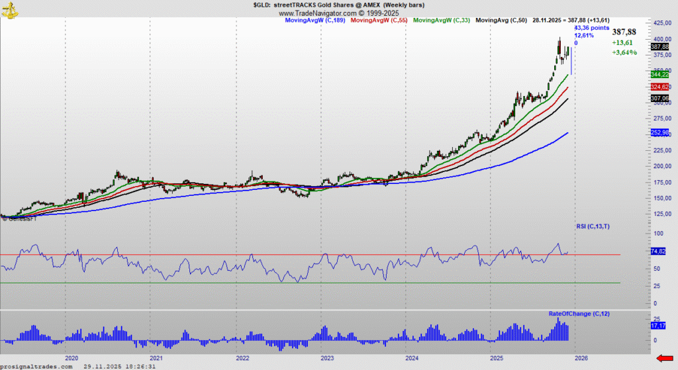Click the green '+3,64%' percent change

624,53
